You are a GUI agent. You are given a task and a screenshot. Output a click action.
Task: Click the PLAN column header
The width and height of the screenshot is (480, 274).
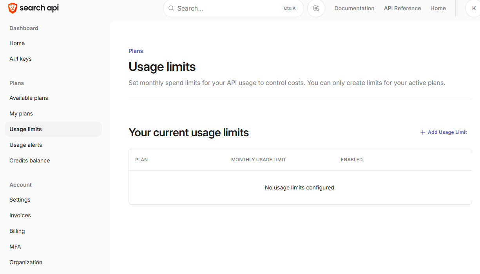[x=141, y=160]
